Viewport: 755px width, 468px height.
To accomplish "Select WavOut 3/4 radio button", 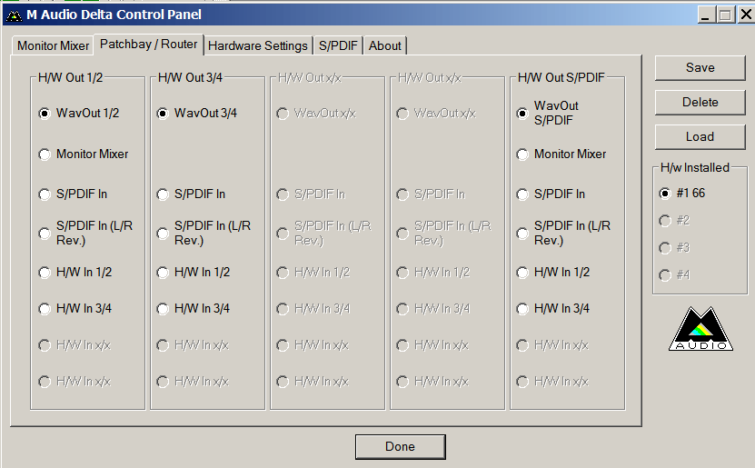I will click(x=163, y=114).
